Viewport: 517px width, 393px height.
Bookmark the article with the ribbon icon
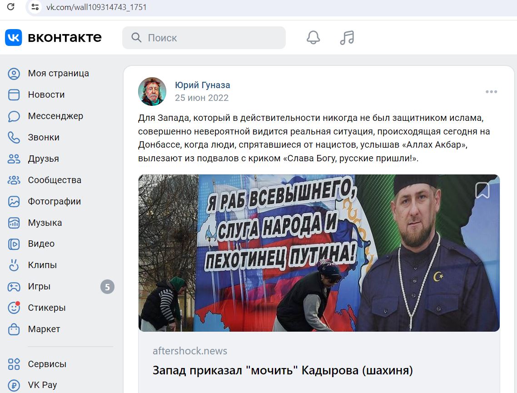(x=482, y=190)
